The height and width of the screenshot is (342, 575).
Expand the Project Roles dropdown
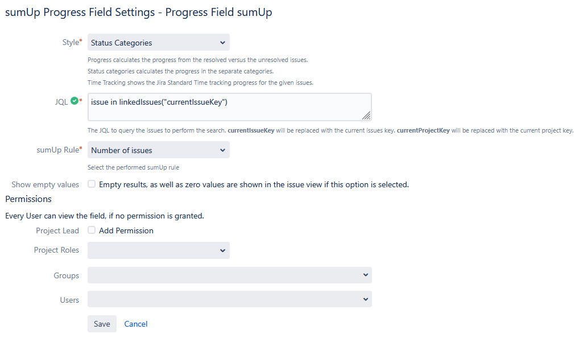[x=158, y=250]
